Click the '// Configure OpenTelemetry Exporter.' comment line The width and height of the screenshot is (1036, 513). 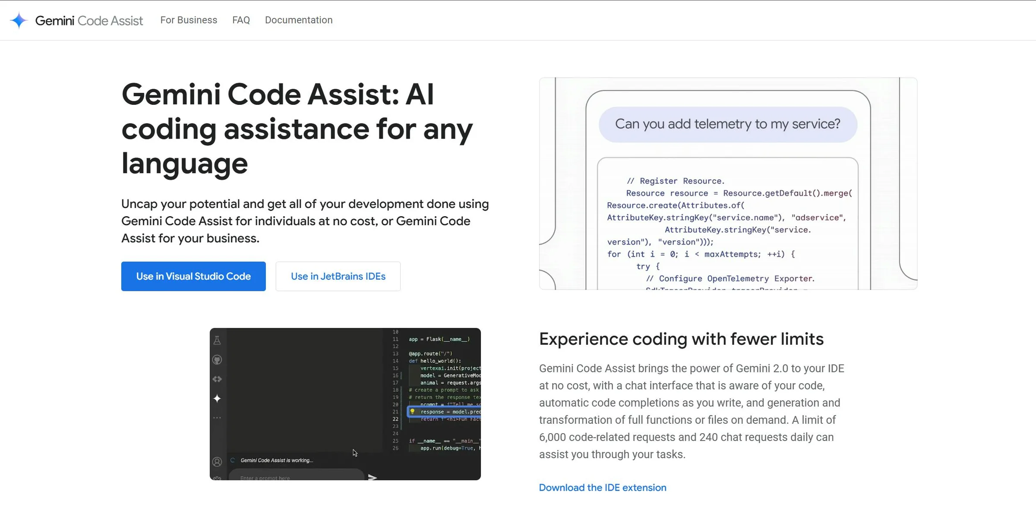[x=730, y=279]
